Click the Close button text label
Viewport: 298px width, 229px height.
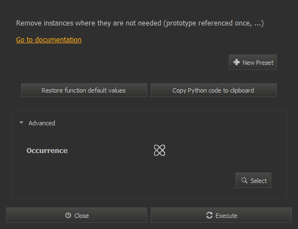pos(81,216)
